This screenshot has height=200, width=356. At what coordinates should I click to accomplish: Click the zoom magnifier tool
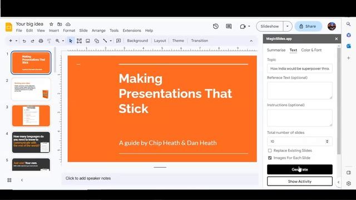pyautogui.click(x=57, y=41)
